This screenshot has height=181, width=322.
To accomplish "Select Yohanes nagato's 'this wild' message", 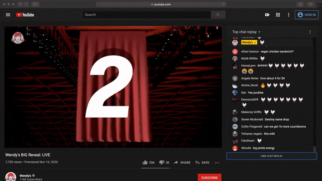I will tap(269, 134).
